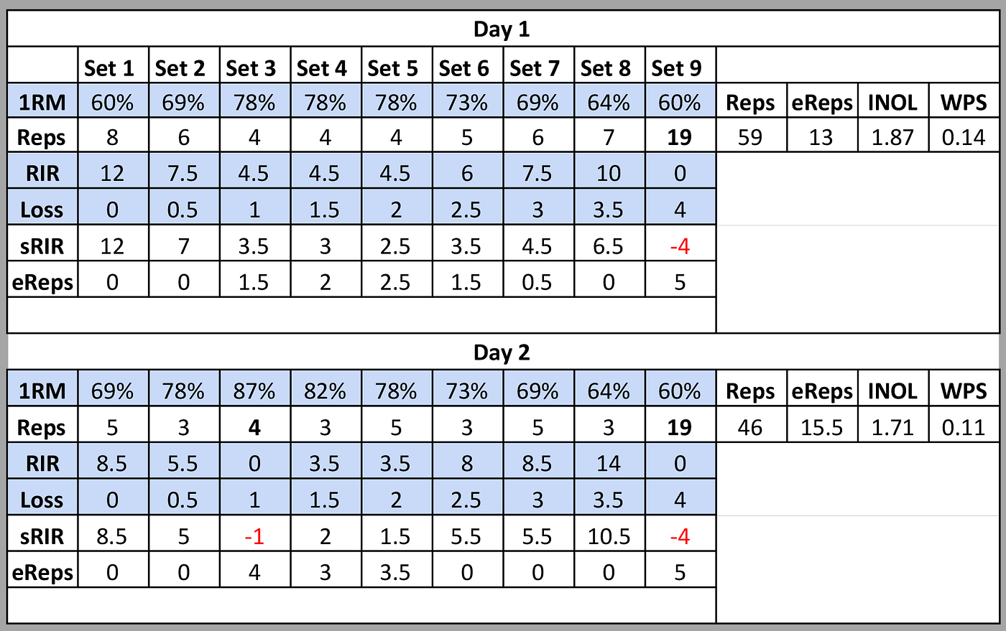Select Day 2 Set 3 1RM 87%
Viewport: 1006px width, 631px height.
(254, 391)
